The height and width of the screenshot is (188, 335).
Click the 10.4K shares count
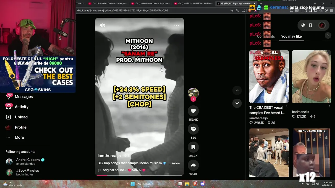tap(193, 174)
